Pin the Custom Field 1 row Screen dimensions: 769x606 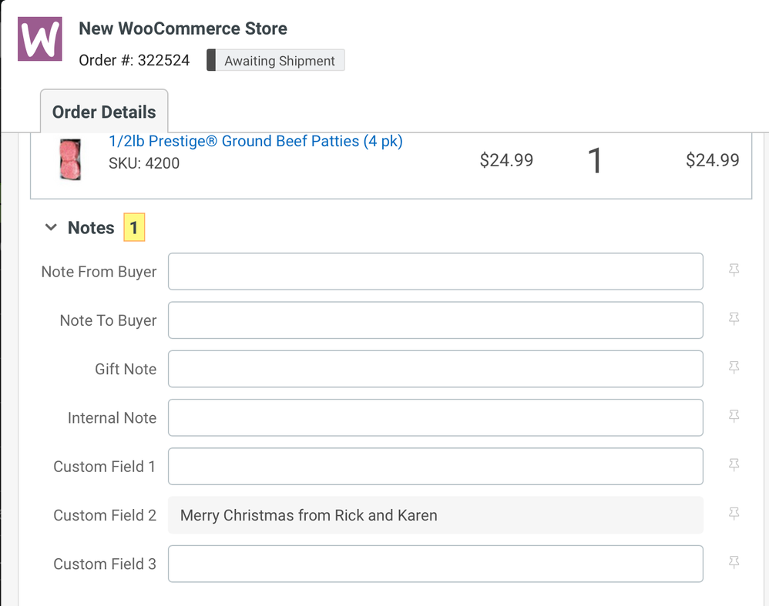(x=734, y=465)
